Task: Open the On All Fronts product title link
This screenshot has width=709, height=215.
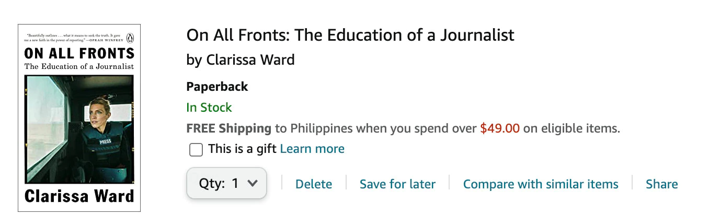Action: tap(350, 35)
